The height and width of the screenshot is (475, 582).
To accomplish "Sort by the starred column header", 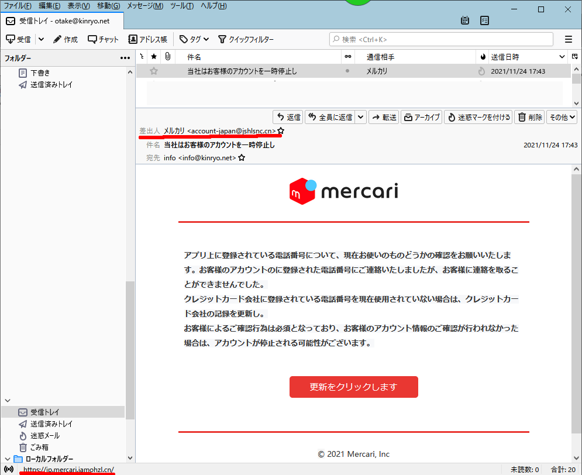I will coord(154,57).
